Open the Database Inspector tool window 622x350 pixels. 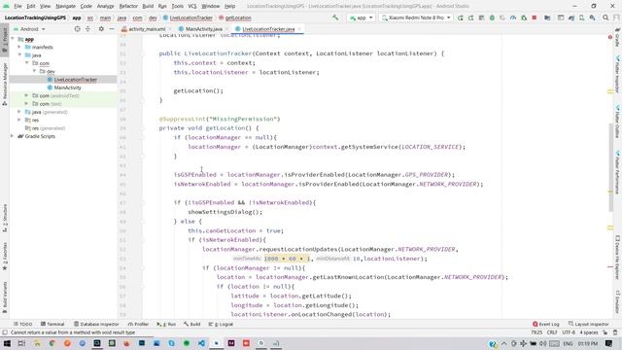[96, 324]
